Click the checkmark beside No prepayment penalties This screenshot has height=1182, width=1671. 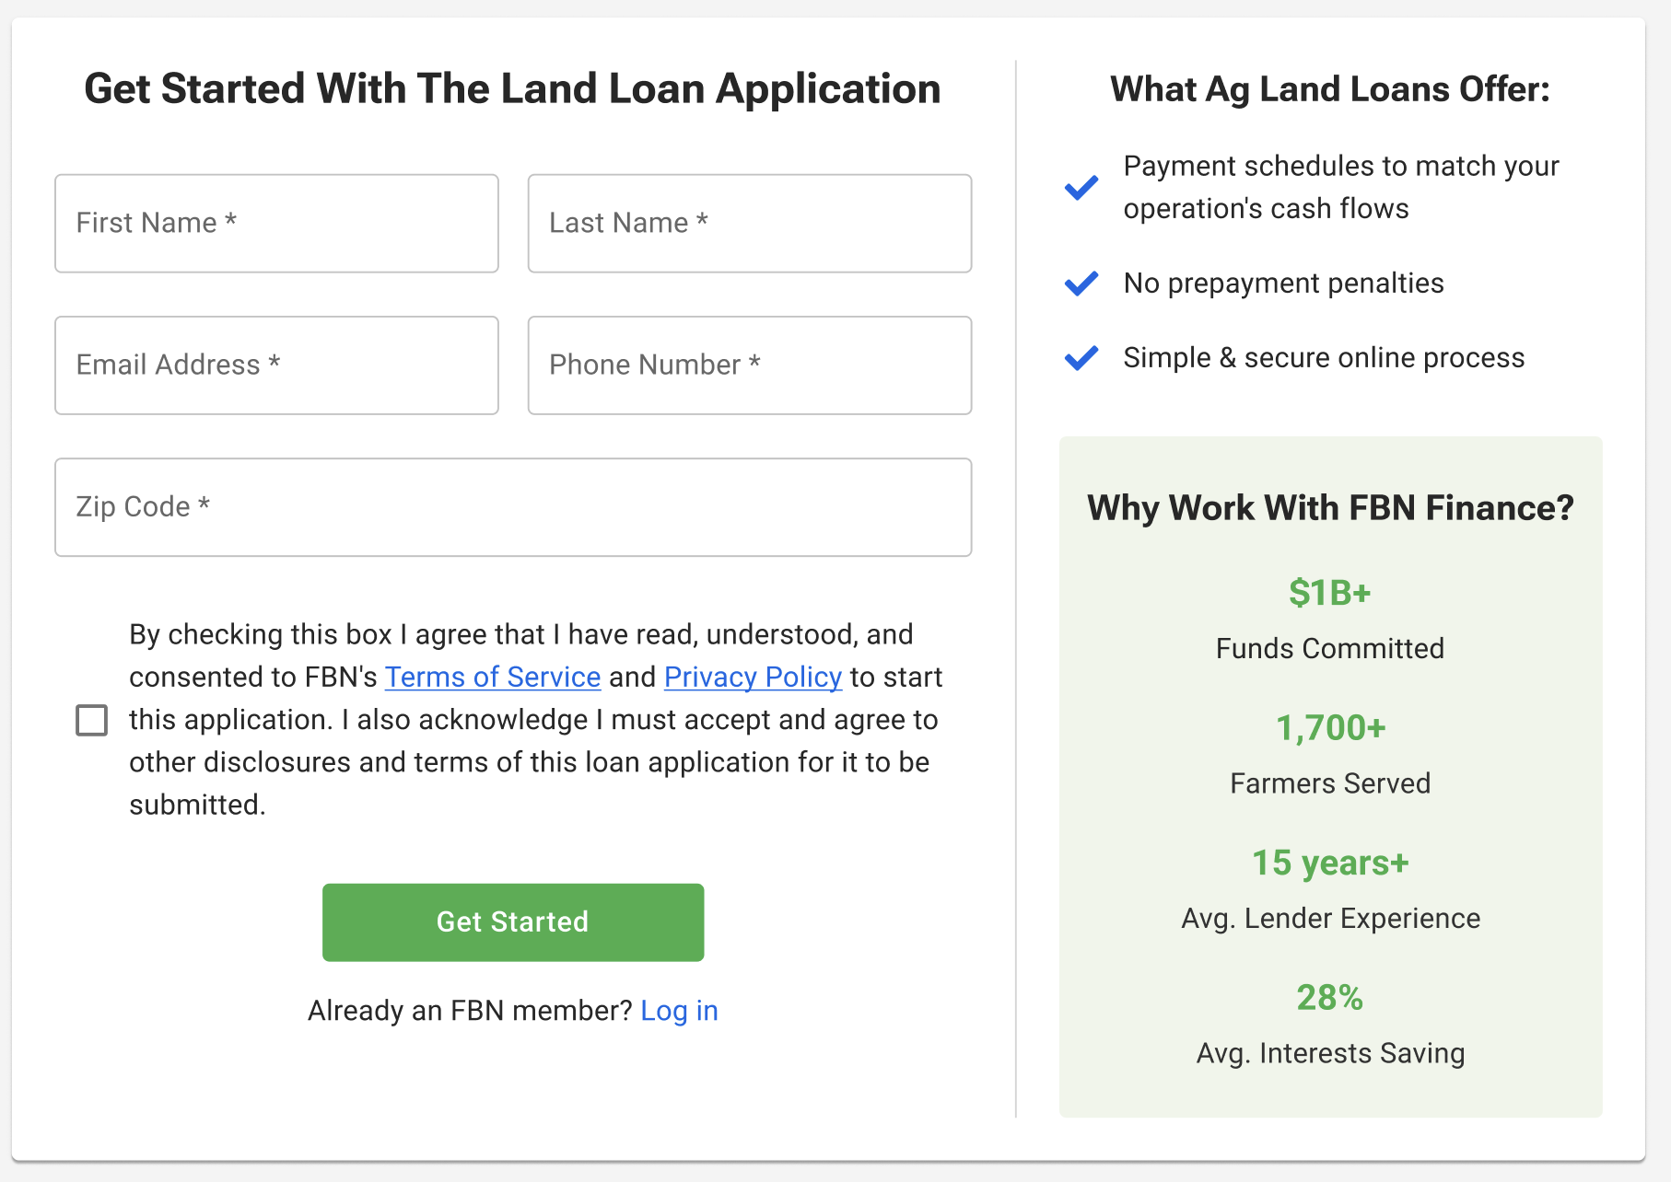click(1081, 284)
